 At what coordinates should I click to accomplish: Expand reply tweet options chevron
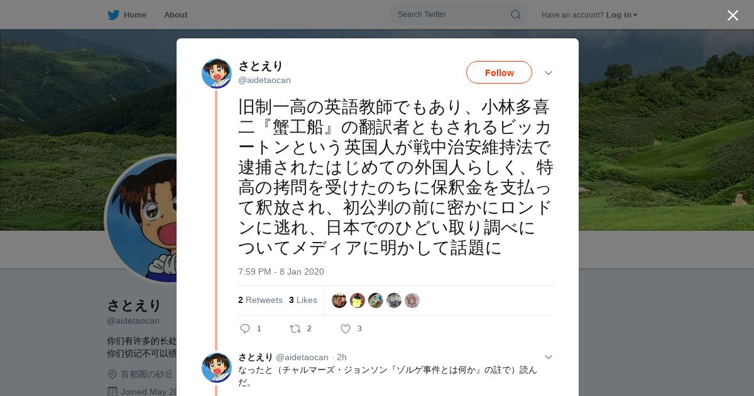point(548,357)
